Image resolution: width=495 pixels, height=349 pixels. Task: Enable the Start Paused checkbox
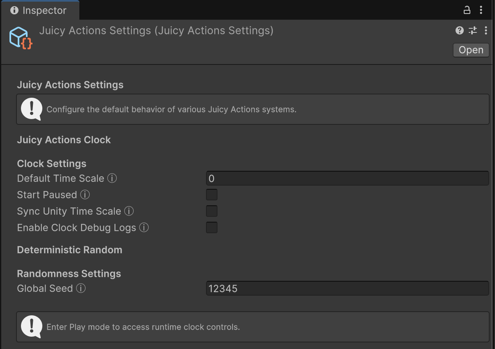pos(212,195)
